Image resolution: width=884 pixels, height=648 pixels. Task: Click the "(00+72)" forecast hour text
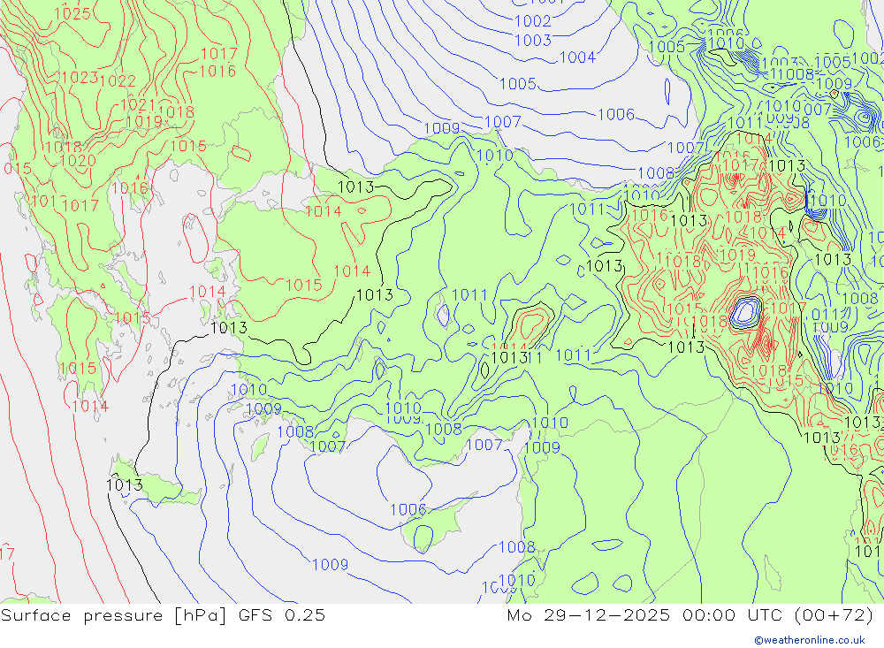[x=834, y=615]
